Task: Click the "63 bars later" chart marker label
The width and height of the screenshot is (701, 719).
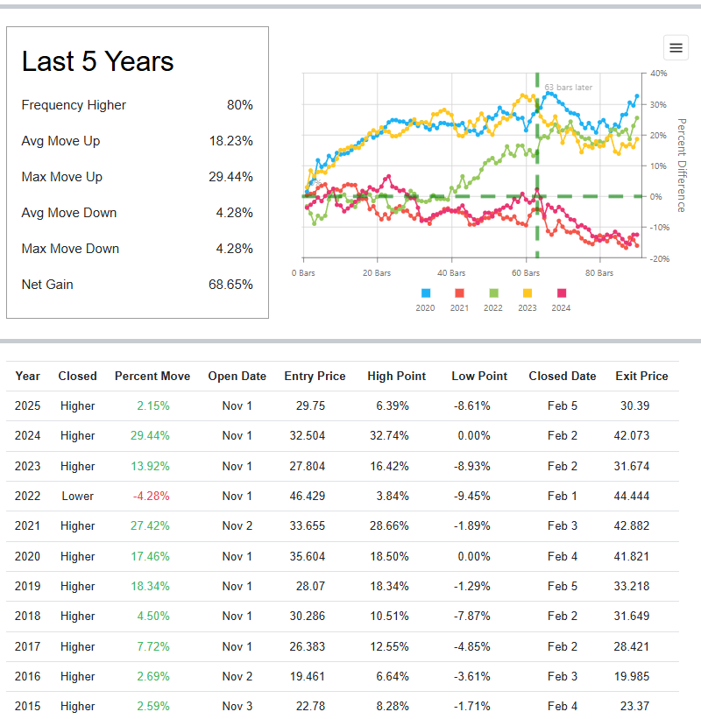Action: tap(568, 88)
